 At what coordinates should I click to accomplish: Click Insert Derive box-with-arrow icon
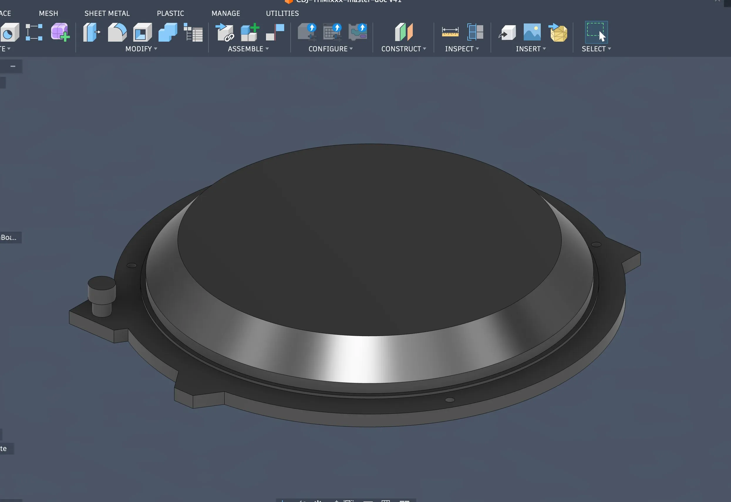[507, 33]
